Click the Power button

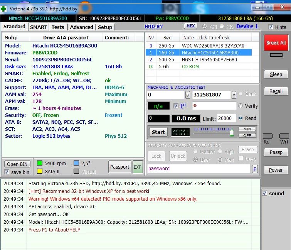pyautogui.click(x=276, y=170)
